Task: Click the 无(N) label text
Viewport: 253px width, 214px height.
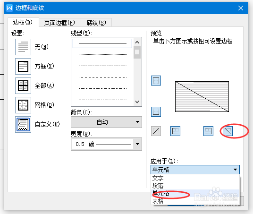Action: [x=42, y=47]
